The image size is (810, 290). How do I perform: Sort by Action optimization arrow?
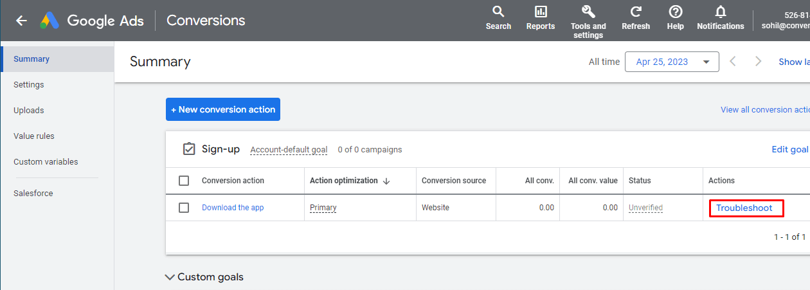[386, 181]
